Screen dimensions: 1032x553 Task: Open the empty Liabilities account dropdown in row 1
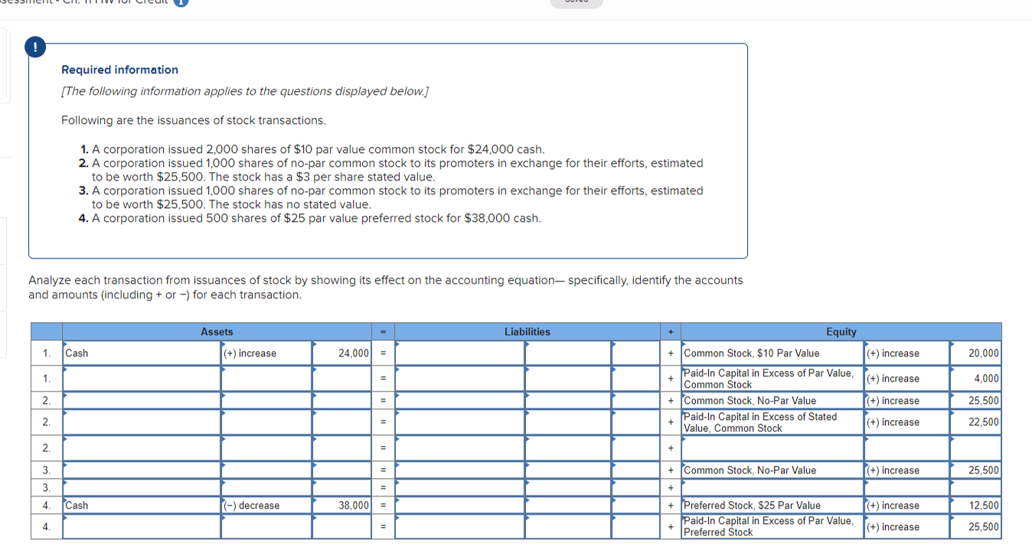pos(458,353)
